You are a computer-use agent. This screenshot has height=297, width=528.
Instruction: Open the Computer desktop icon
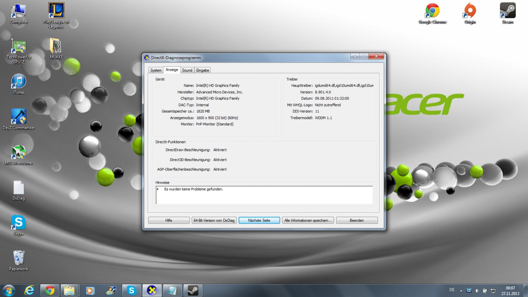coord(18,14)
